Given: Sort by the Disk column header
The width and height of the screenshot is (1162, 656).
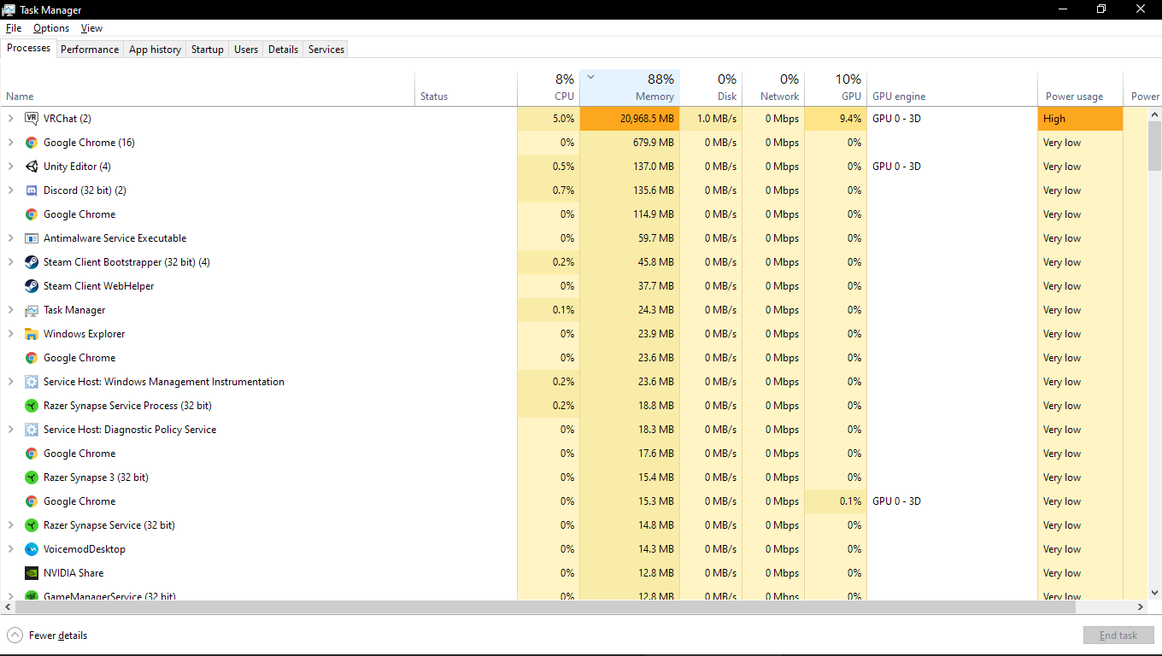Looking at the screenshot, I should 711,88.
